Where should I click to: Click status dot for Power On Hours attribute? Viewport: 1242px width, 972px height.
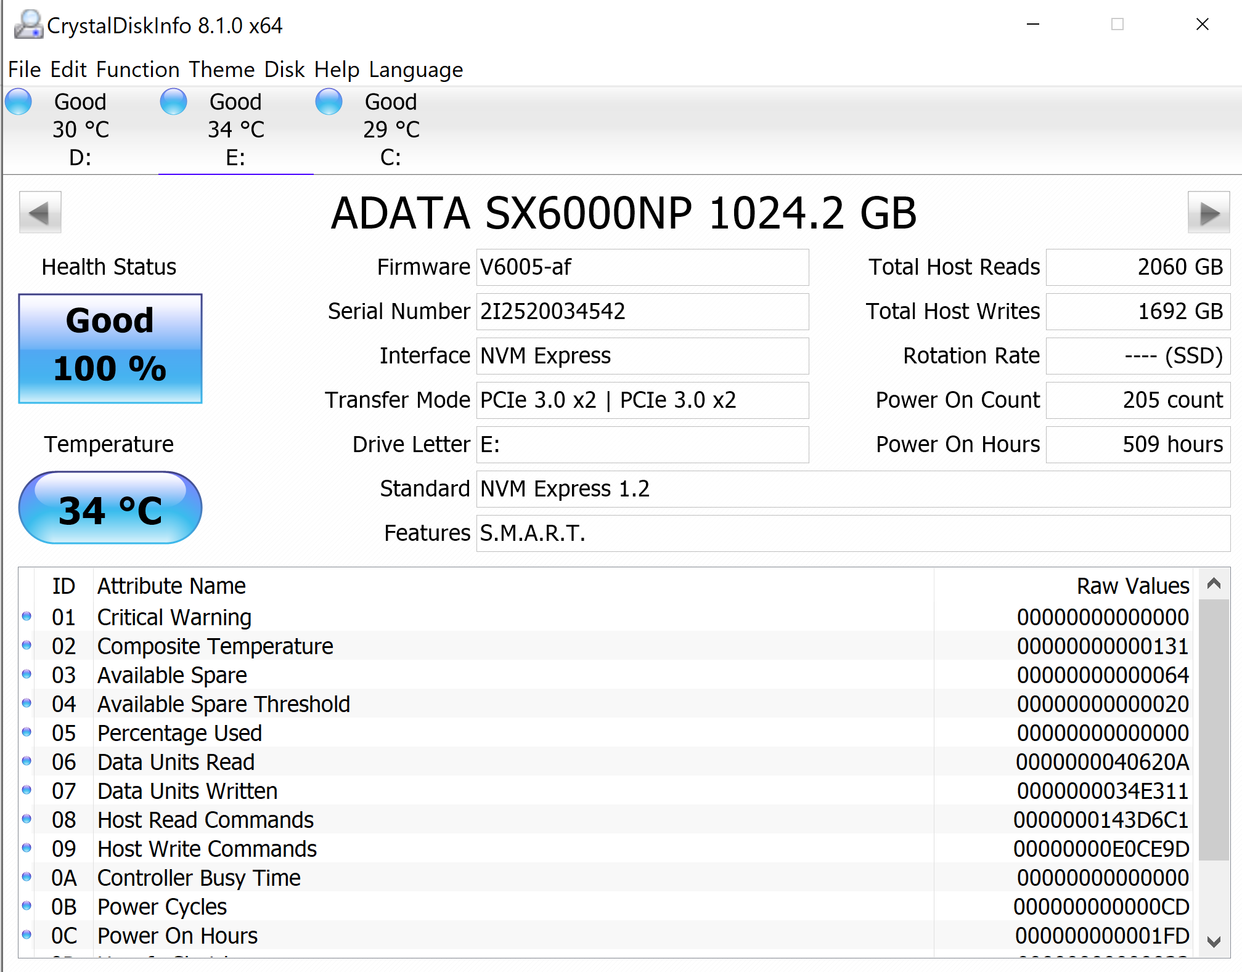pos(27,934)
